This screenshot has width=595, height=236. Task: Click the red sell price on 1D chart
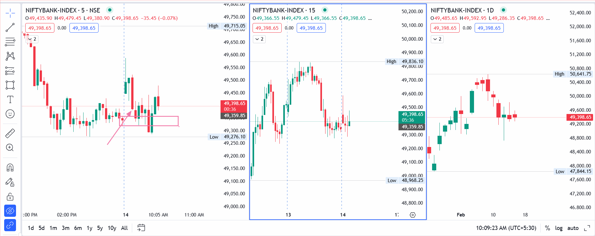pyautogui.click(x=445, y=28)
